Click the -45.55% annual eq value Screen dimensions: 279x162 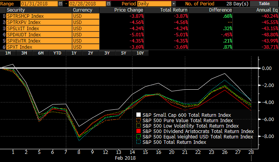point(270,22)
